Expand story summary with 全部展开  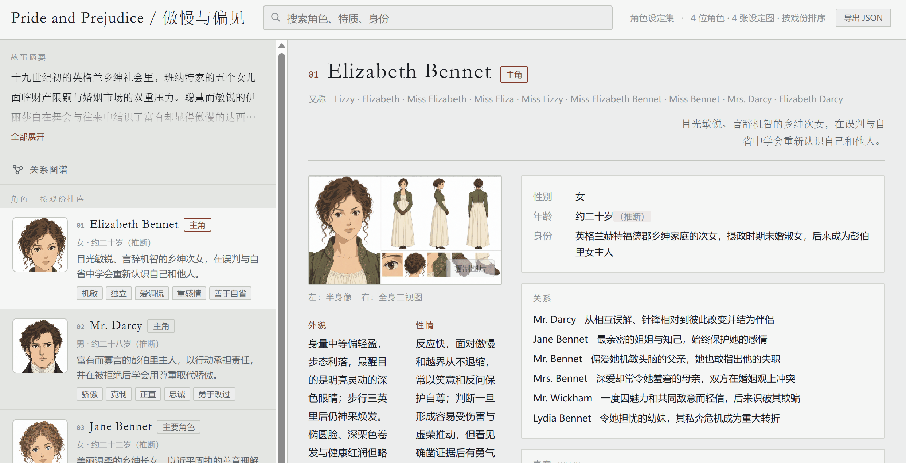pyautogui.click(x=28, y=137)
